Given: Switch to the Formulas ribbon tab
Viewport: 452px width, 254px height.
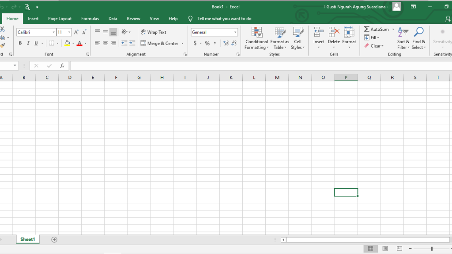Looking at the screenshot, I should pyautogui.click(x=90, y=19).
